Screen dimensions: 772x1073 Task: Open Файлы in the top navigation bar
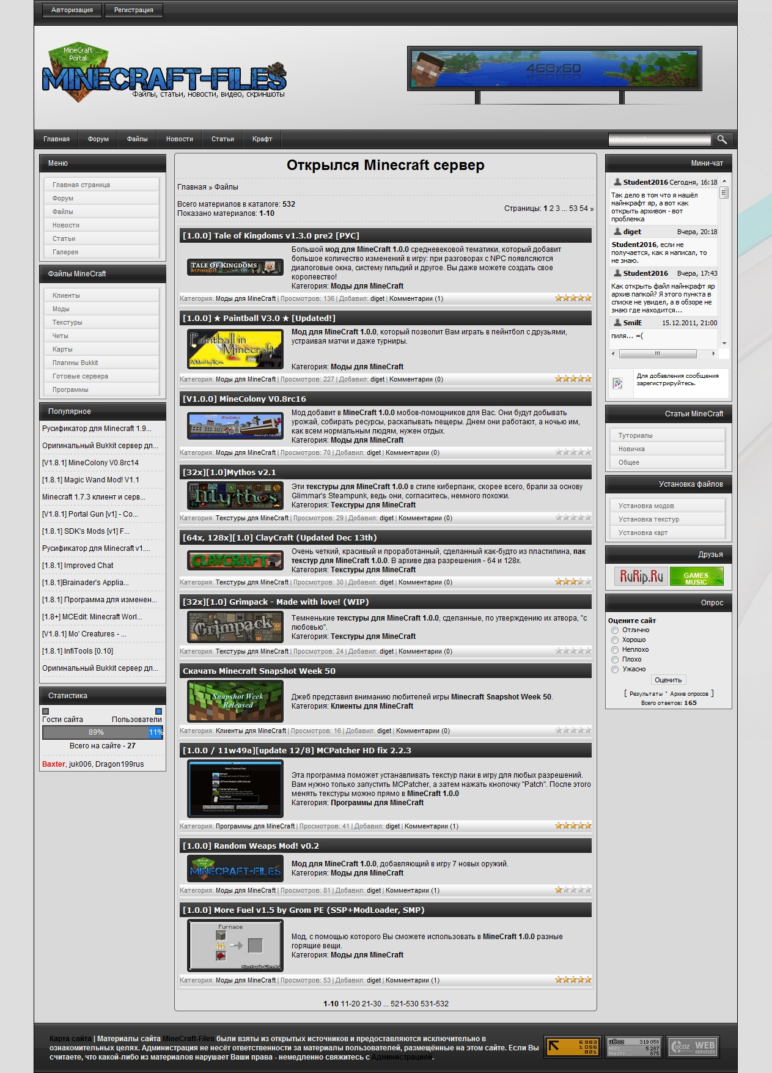pyautogui.click(x=138, y=139)
